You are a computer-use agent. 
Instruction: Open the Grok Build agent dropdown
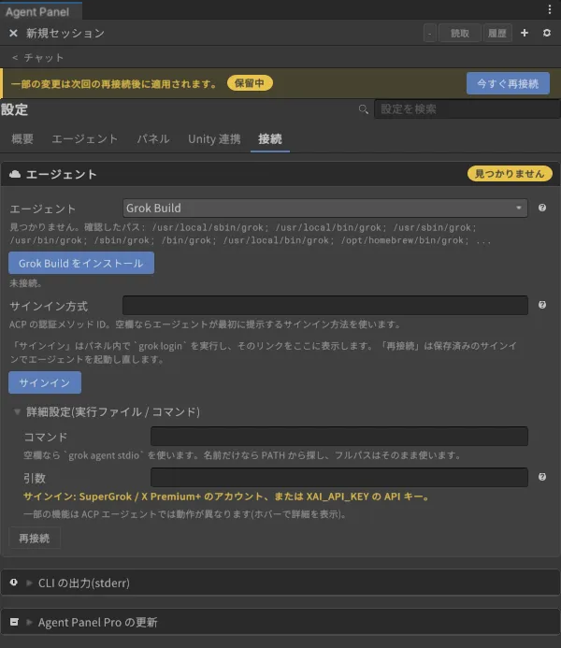(x=324, y=208)
